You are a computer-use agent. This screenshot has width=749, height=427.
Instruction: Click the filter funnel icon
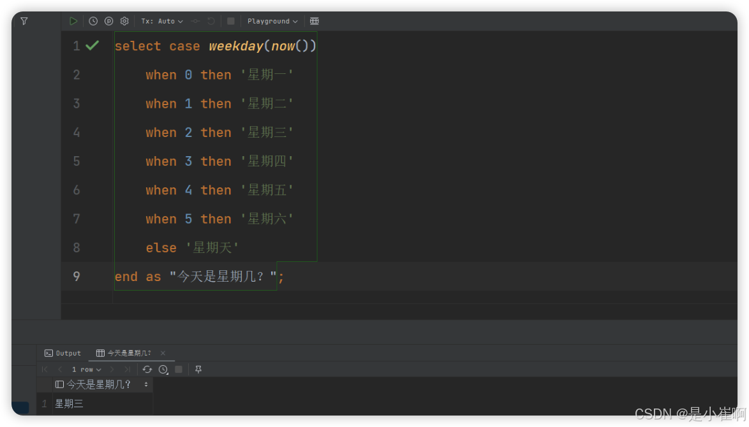[x=24, y=21]
